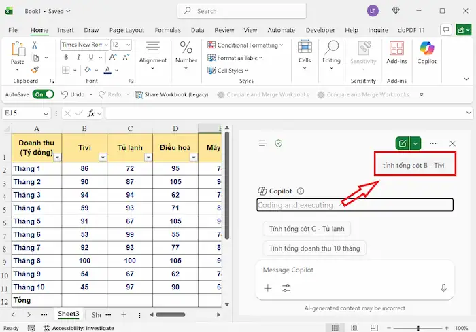This screenshot has width=476, height=332.
Task: Open the Copilot pane hamburger menu
Action: coord(262,143)
